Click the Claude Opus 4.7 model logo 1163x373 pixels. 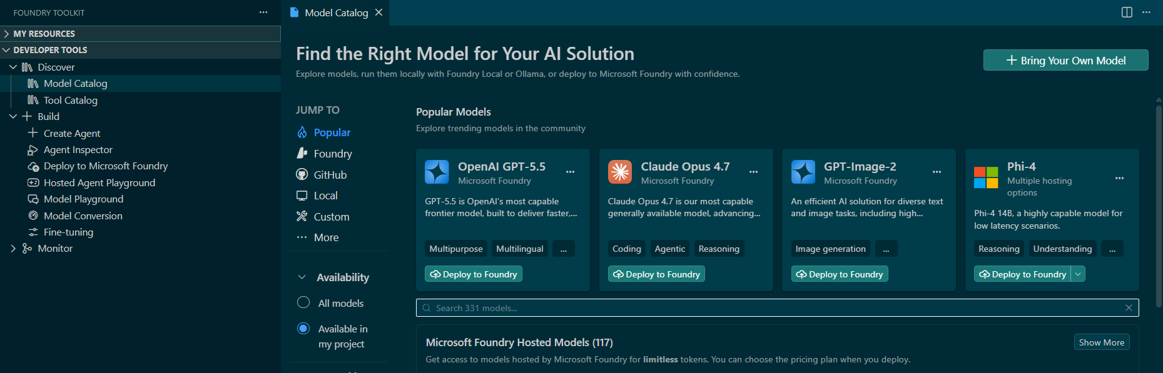[620, 172]
